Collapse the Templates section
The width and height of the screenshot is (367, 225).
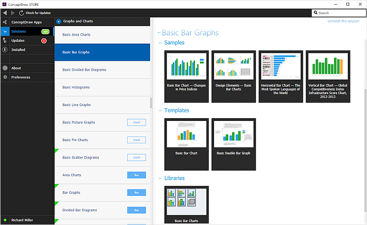[160, 110]
